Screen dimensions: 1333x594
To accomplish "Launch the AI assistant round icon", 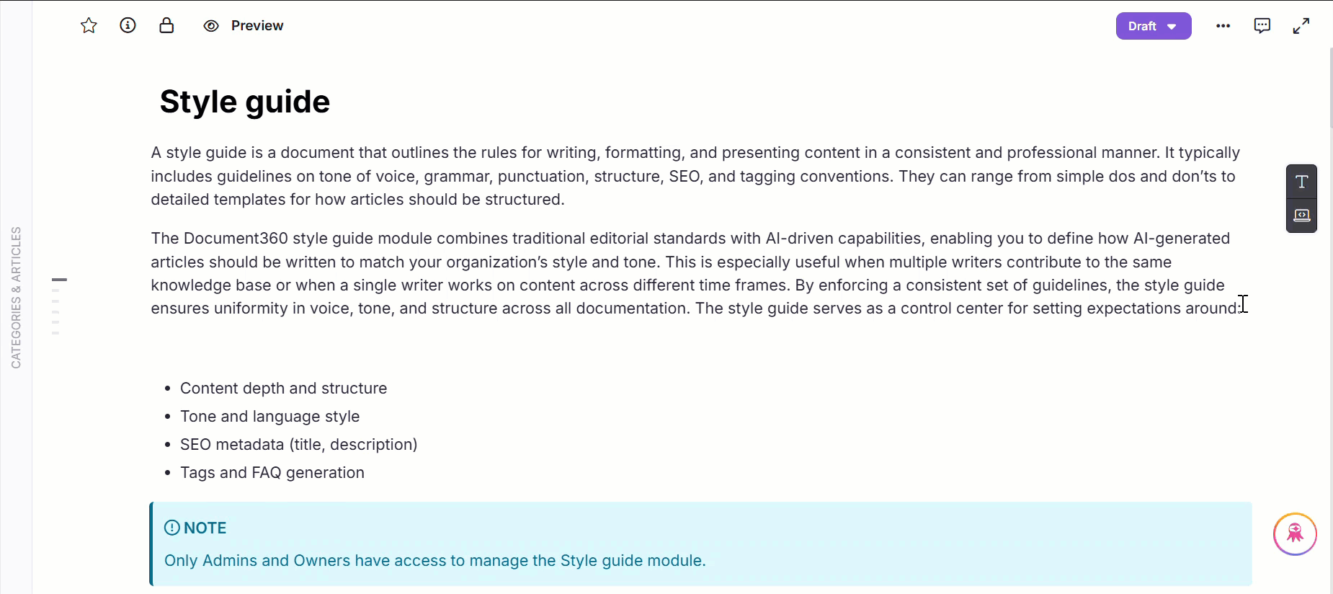I will coord(1295,533).
